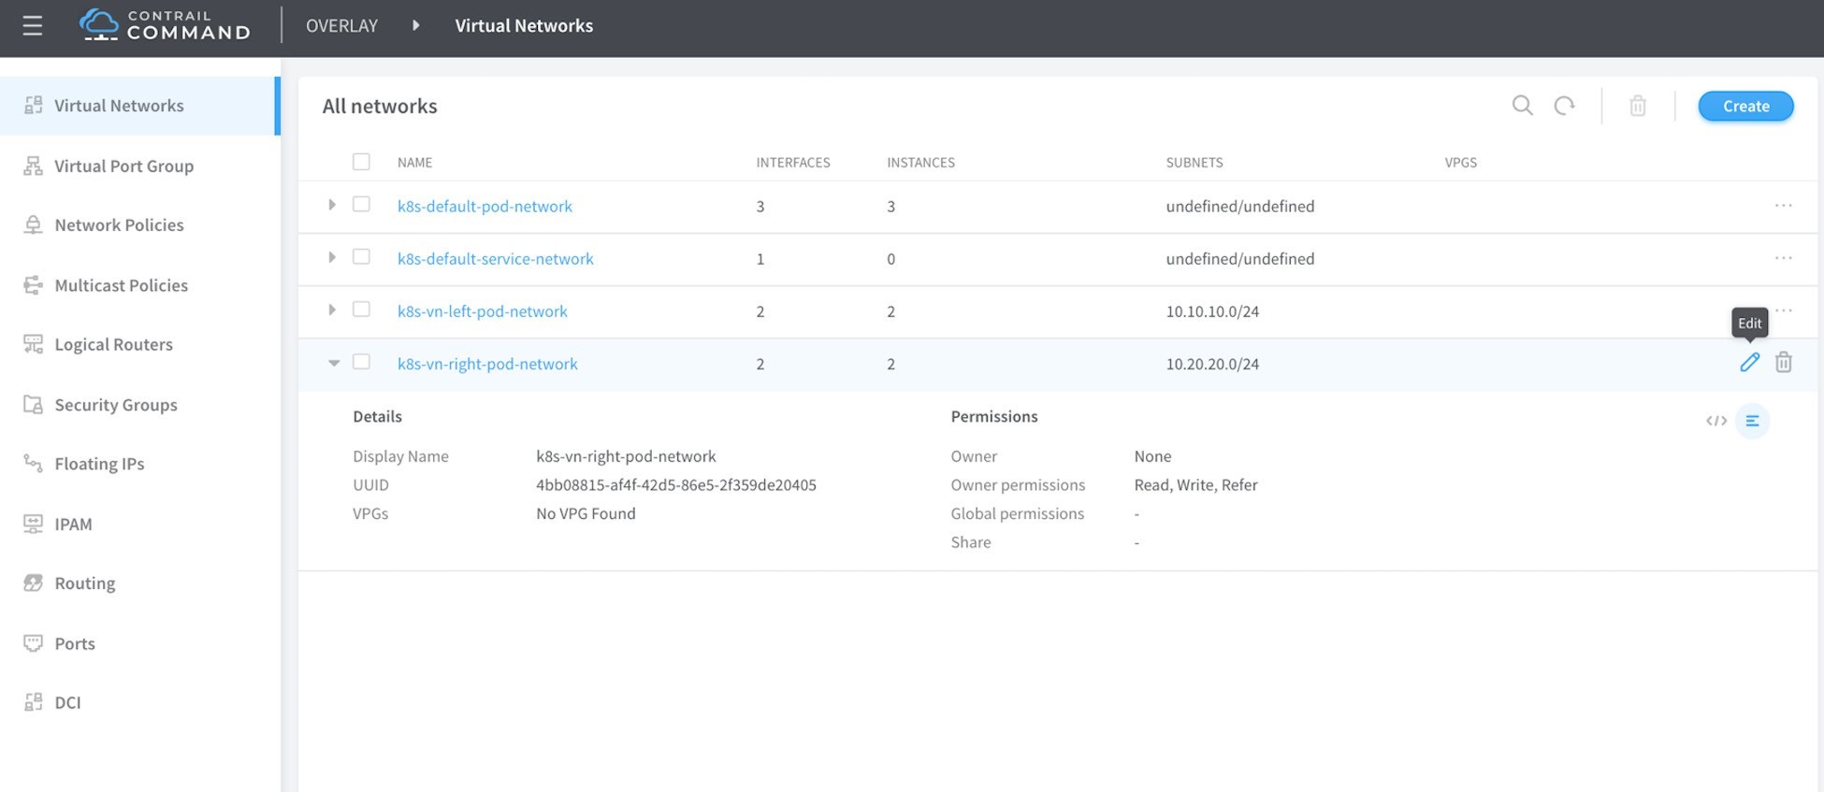Click the Owner value 'None'

coord(1152,456)
